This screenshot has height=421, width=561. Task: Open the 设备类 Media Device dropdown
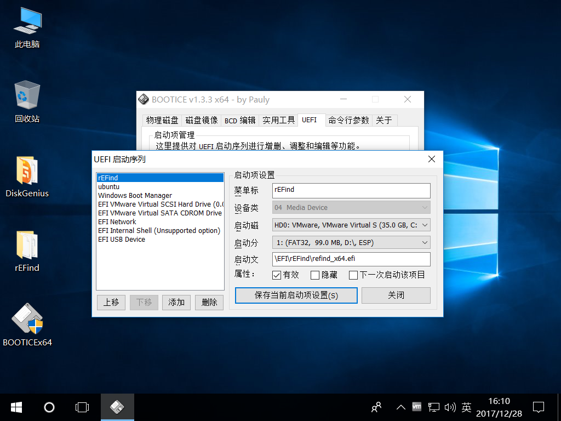(351, 208)
